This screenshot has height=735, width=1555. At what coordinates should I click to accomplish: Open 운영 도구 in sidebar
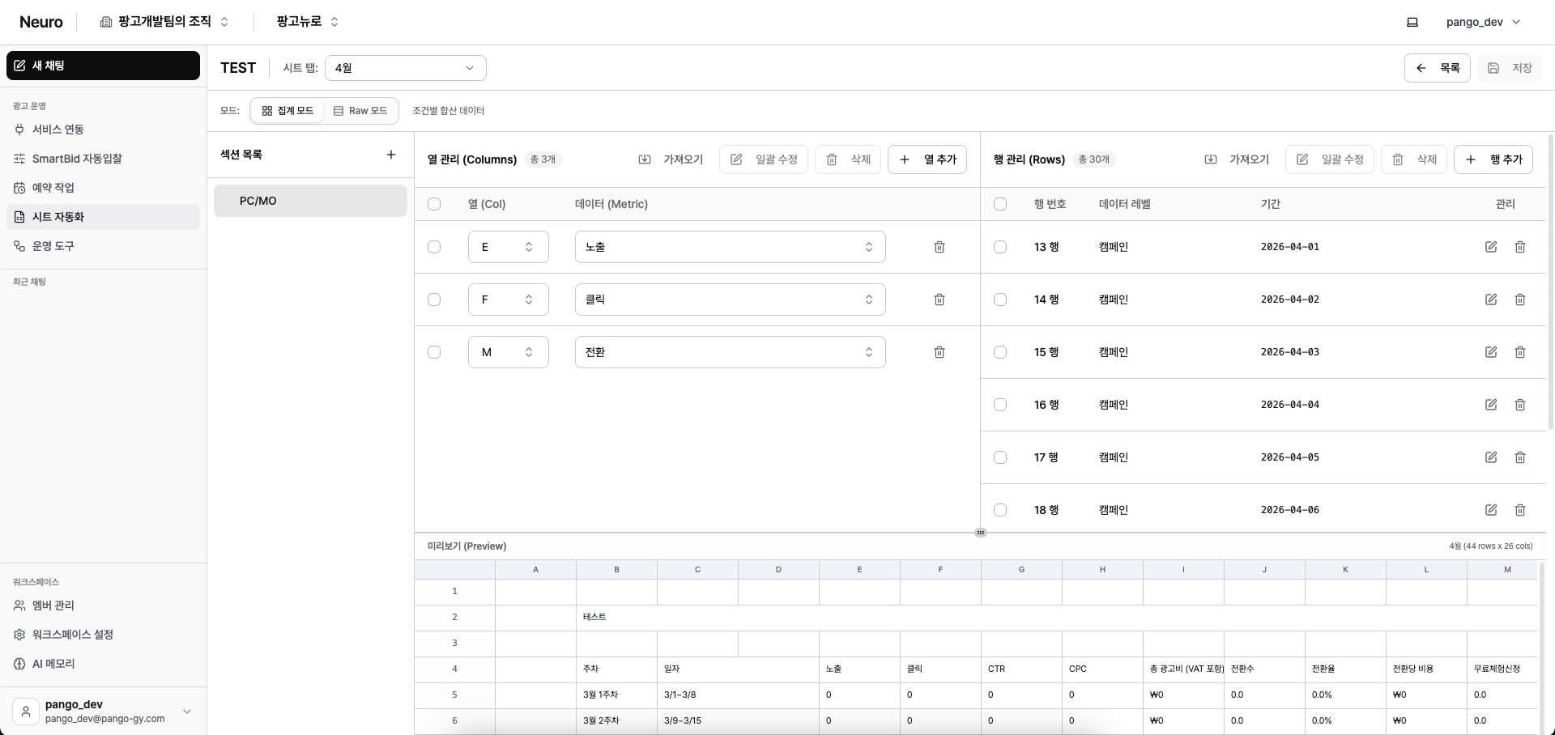coord(103,246)
